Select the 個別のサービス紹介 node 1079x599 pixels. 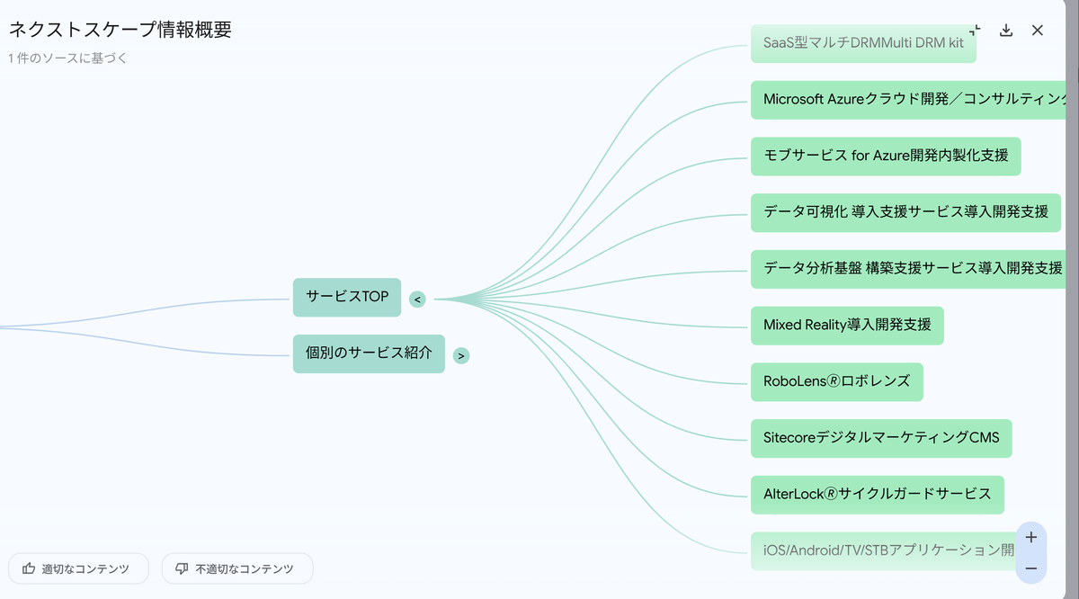click(369, 353)
